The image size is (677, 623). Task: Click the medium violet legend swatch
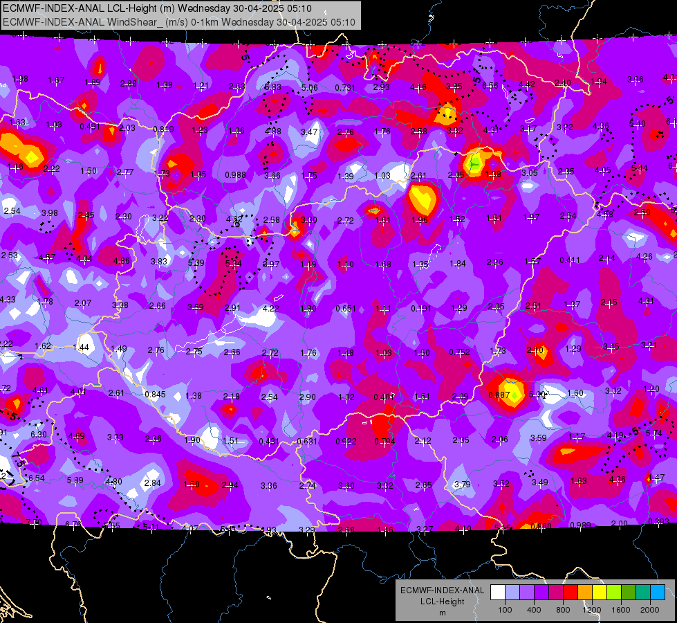click(x=527, y=592)
